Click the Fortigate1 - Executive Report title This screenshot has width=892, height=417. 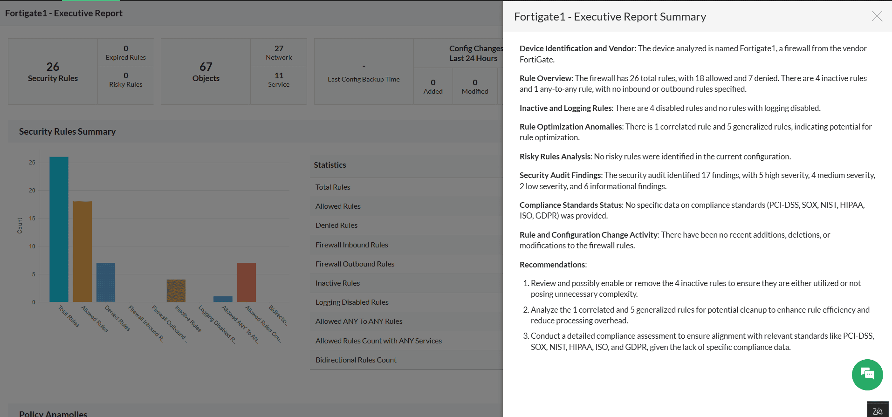64,13
